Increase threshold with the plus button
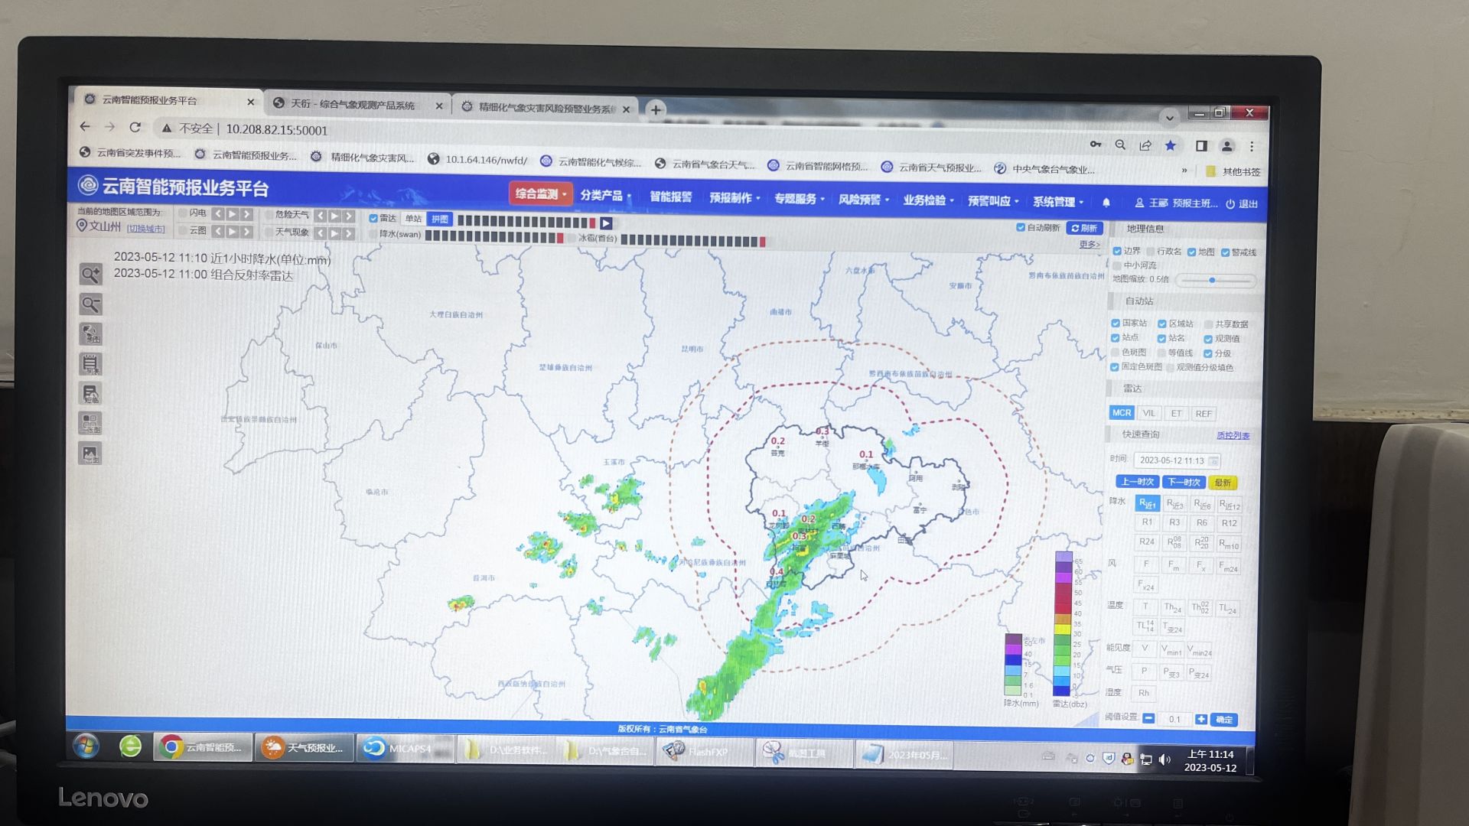The width and height of the screenshot is (1469, 826). [1201, 719]
